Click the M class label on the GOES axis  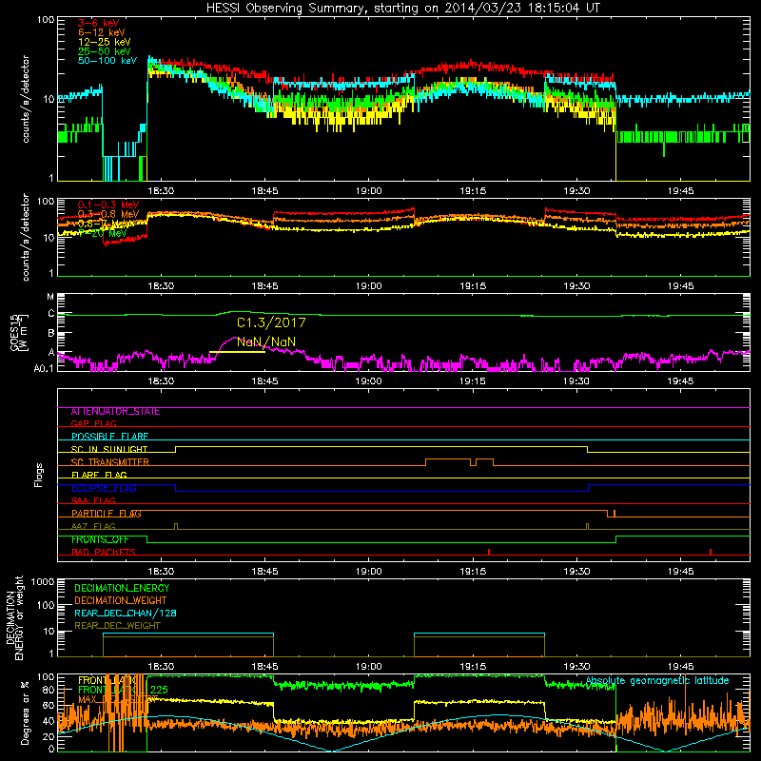pyautogui.click(x=50, y=297)
